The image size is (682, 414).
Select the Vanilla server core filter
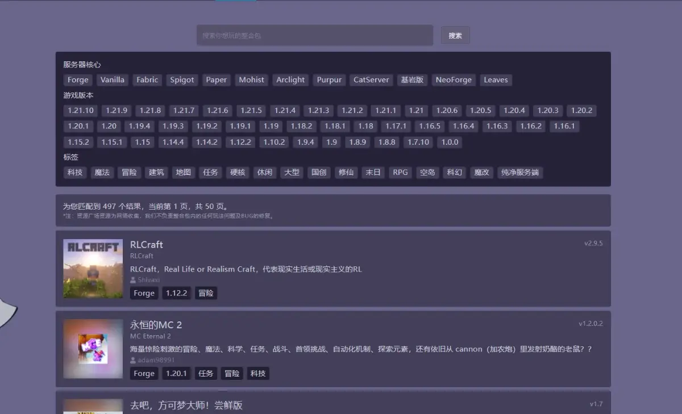[113, 80]
